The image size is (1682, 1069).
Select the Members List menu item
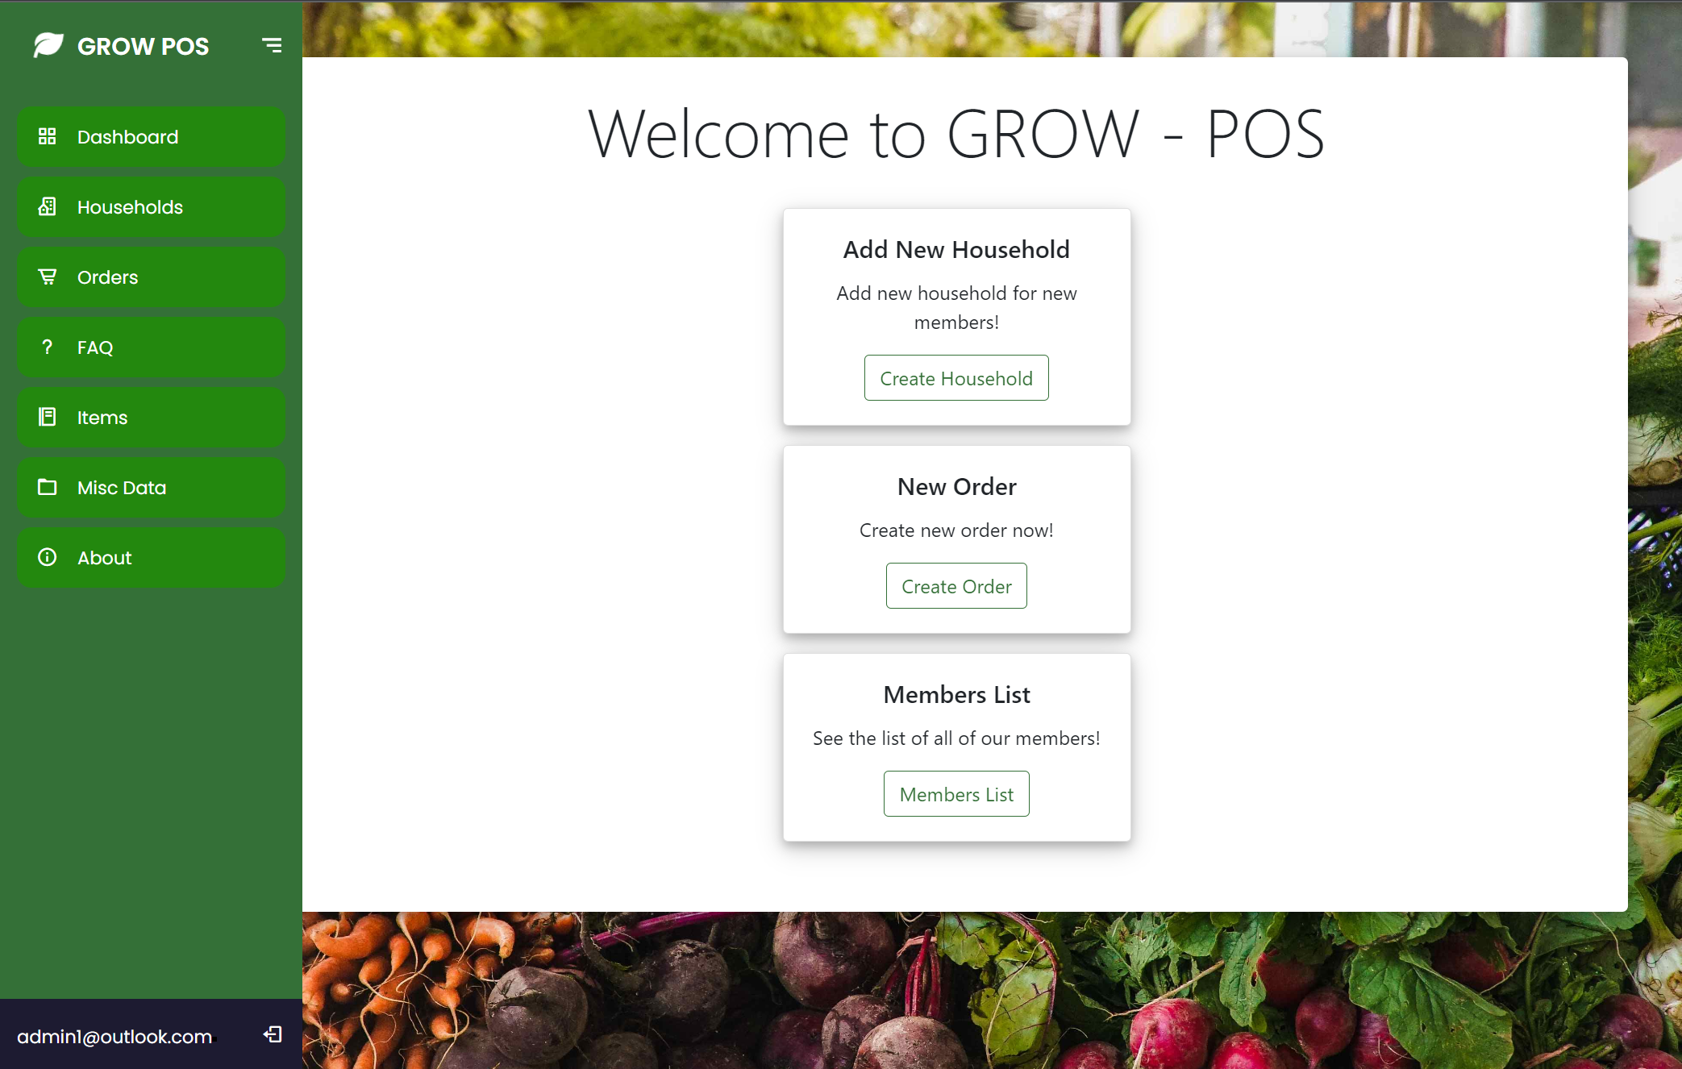pos(956,793)
